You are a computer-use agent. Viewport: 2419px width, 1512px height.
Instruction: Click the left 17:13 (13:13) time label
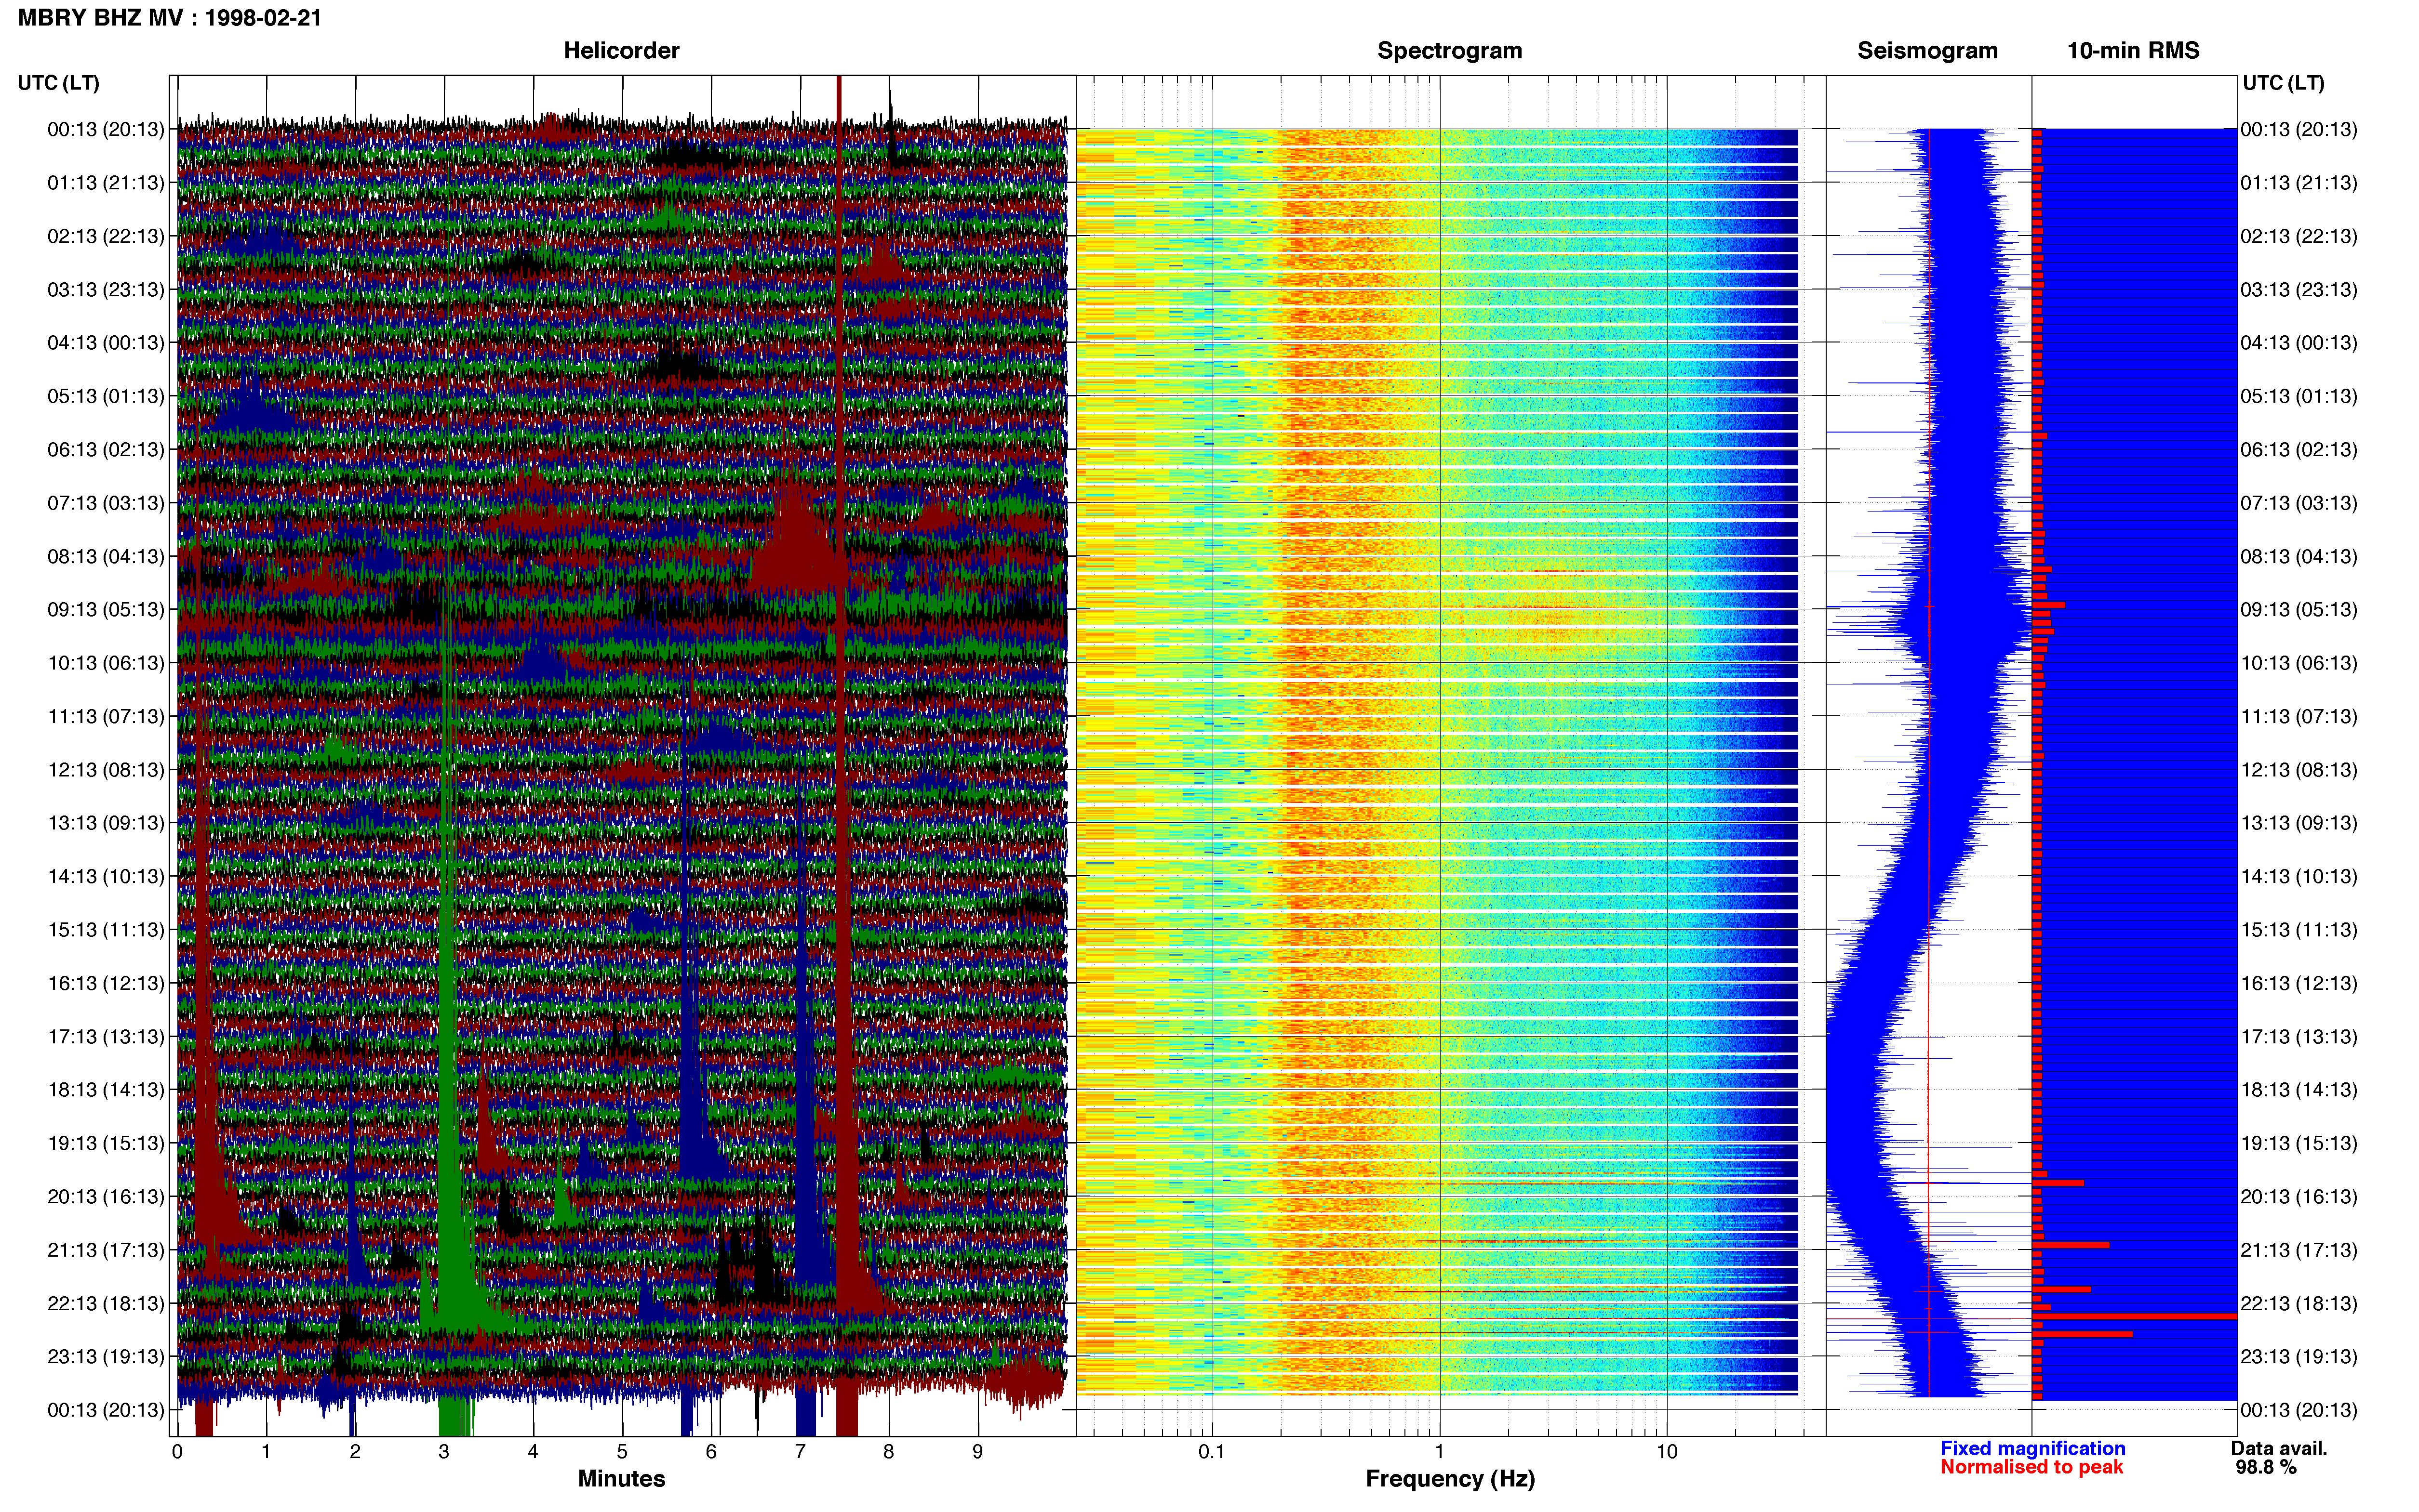(x=106, y=1036)
